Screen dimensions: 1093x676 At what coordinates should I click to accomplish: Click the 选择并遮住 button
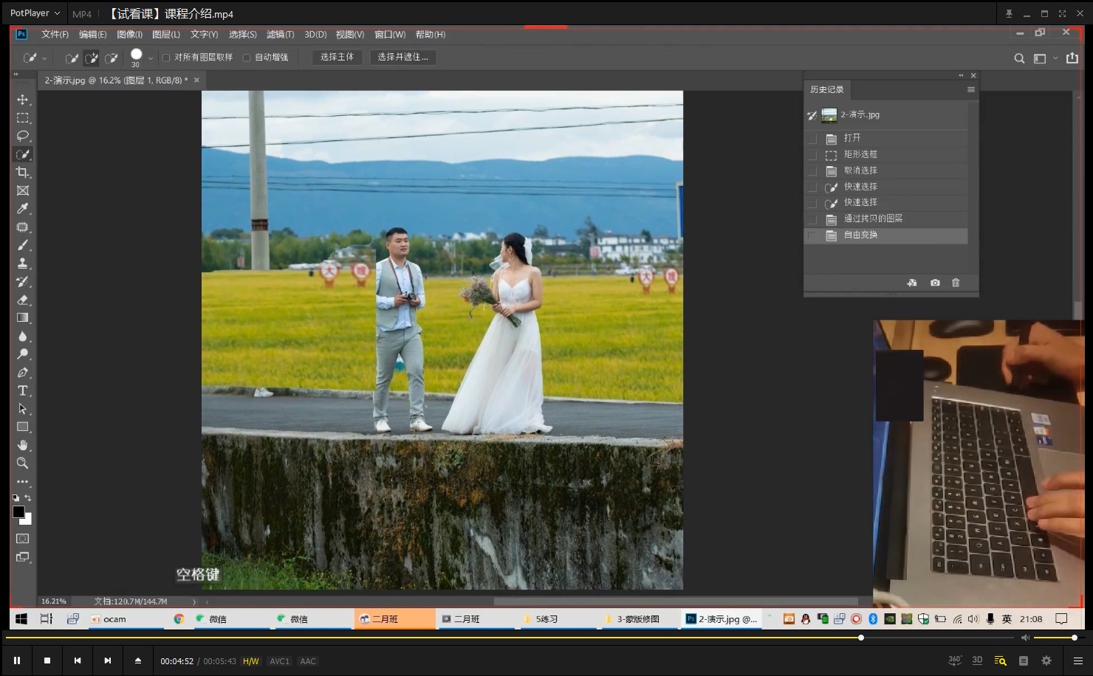[x=402, y=57]
